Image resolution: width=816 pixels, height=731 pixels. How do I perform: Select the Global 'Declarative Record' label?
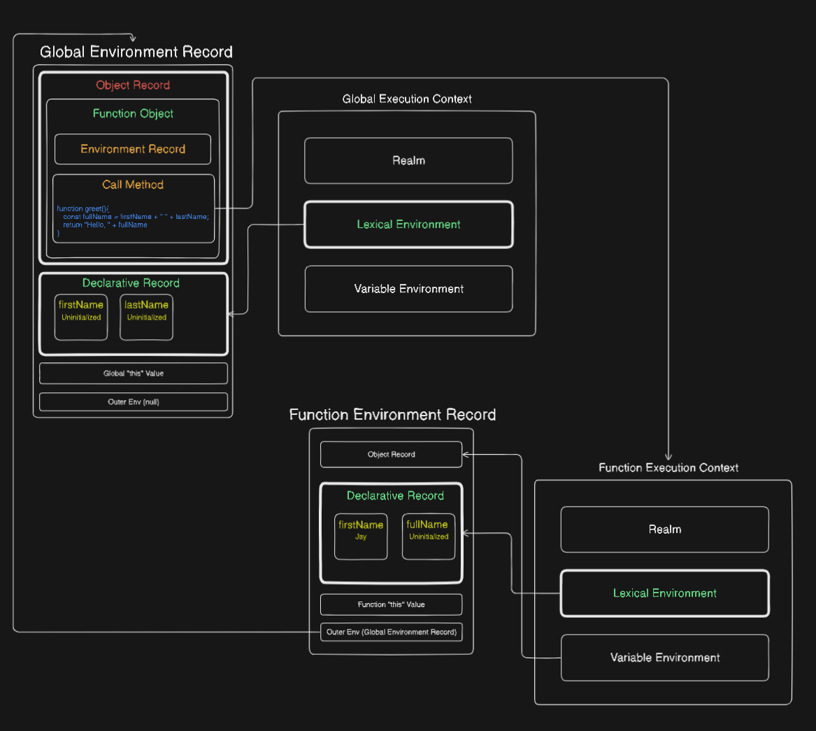[131, 283]
